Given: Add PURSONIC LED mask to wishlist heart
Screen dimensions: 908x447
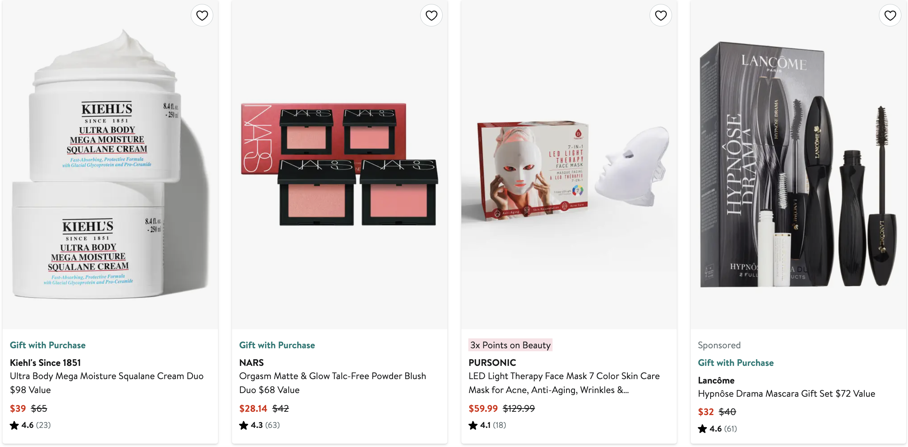Looking at the screenshot, I should point(661,15).
